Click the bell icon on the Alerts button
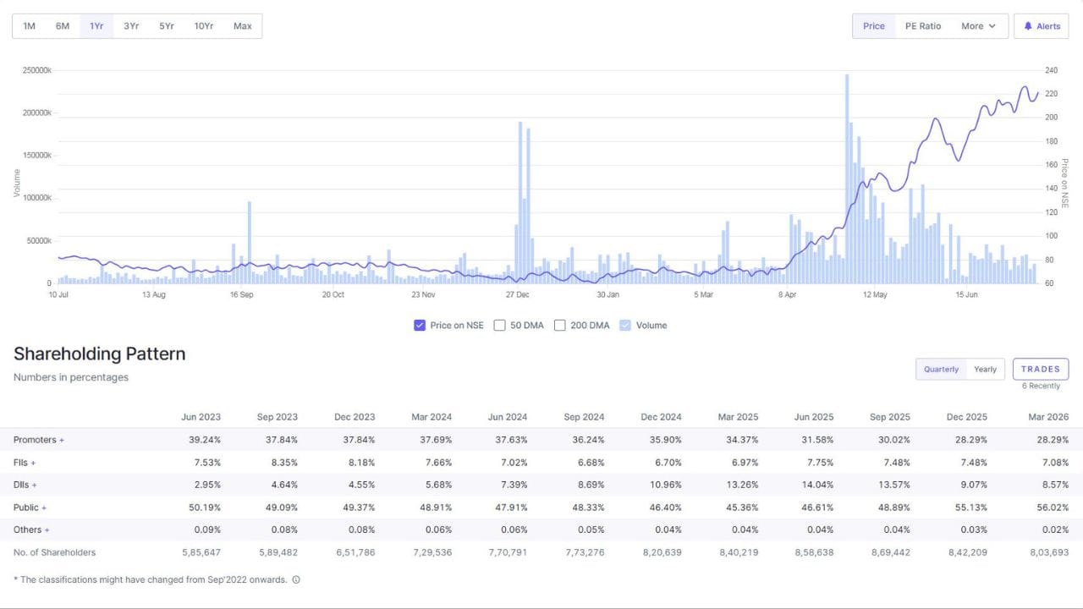The width and height of the screenshot is (1083, 609). pos(1028,26)
